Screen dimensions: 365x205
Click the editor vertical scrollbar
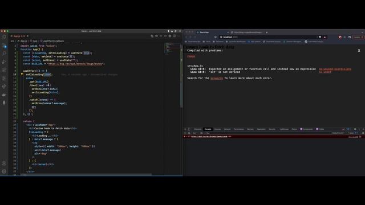[181, 76]
